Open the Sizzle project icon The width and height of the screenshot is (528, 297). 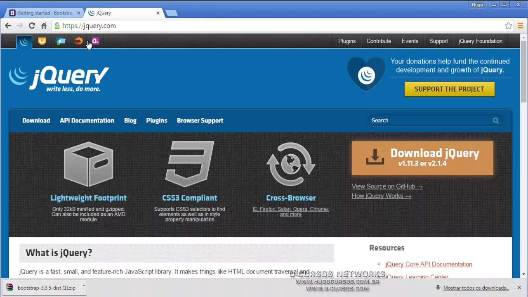[78, 41]
